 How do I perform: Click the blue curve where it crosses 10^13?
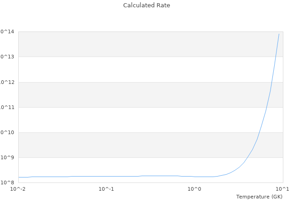(276, 57)
